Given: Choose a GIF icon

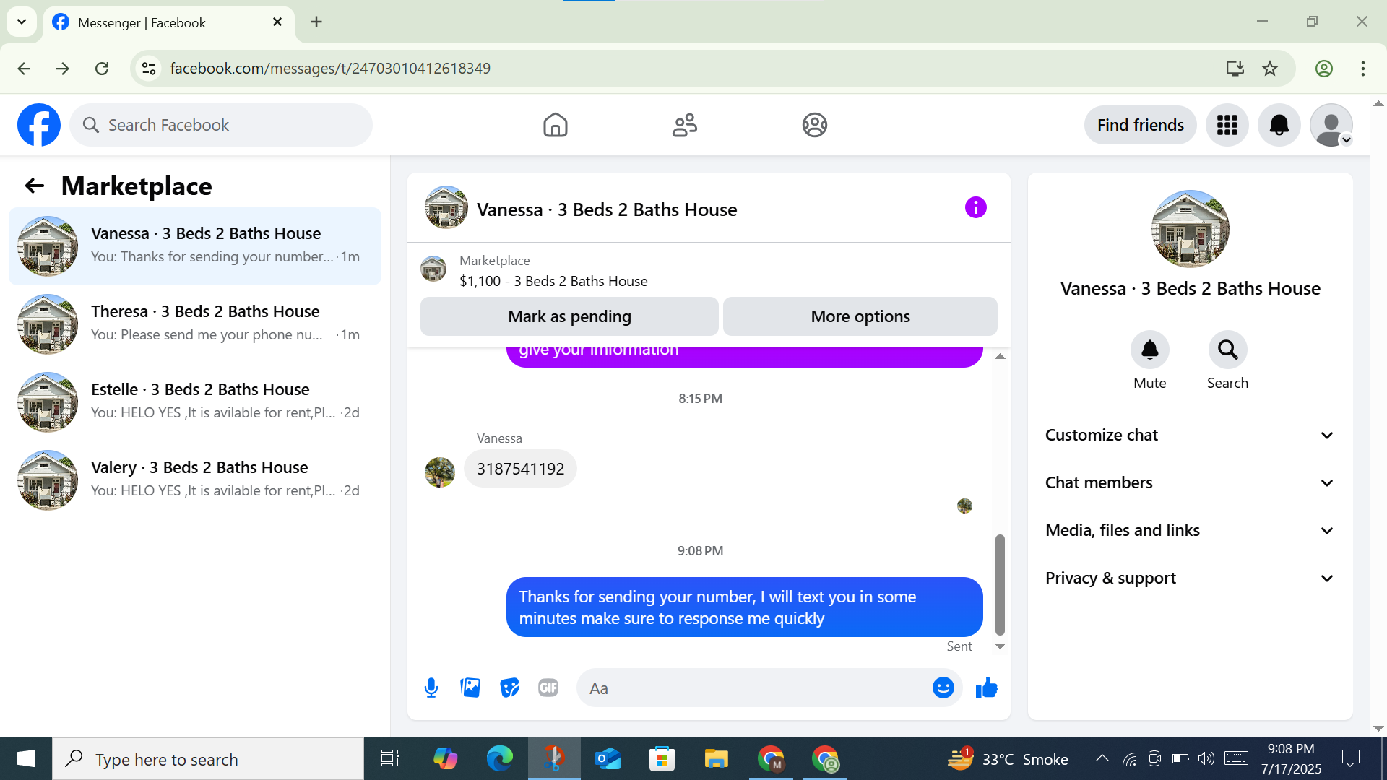Looking at the screenshot, I should 548,688.
